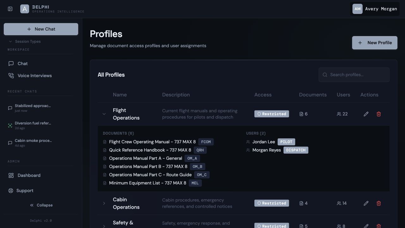Open Support page

(x=41, y=191)
